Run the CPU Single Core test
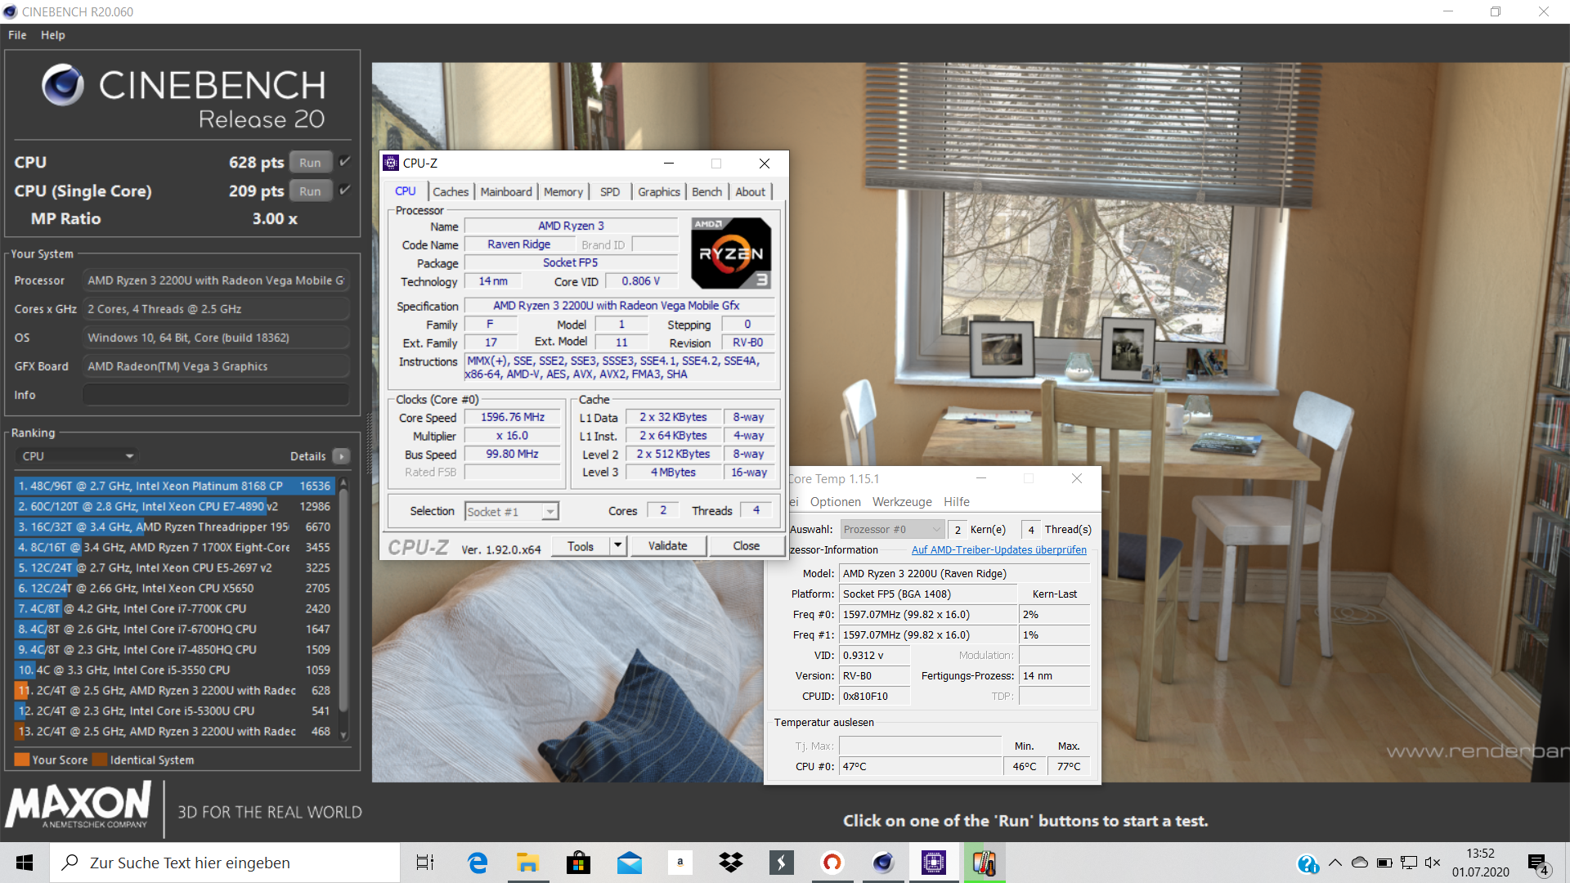Screen dimensions: 1570x883 [310, 191]
